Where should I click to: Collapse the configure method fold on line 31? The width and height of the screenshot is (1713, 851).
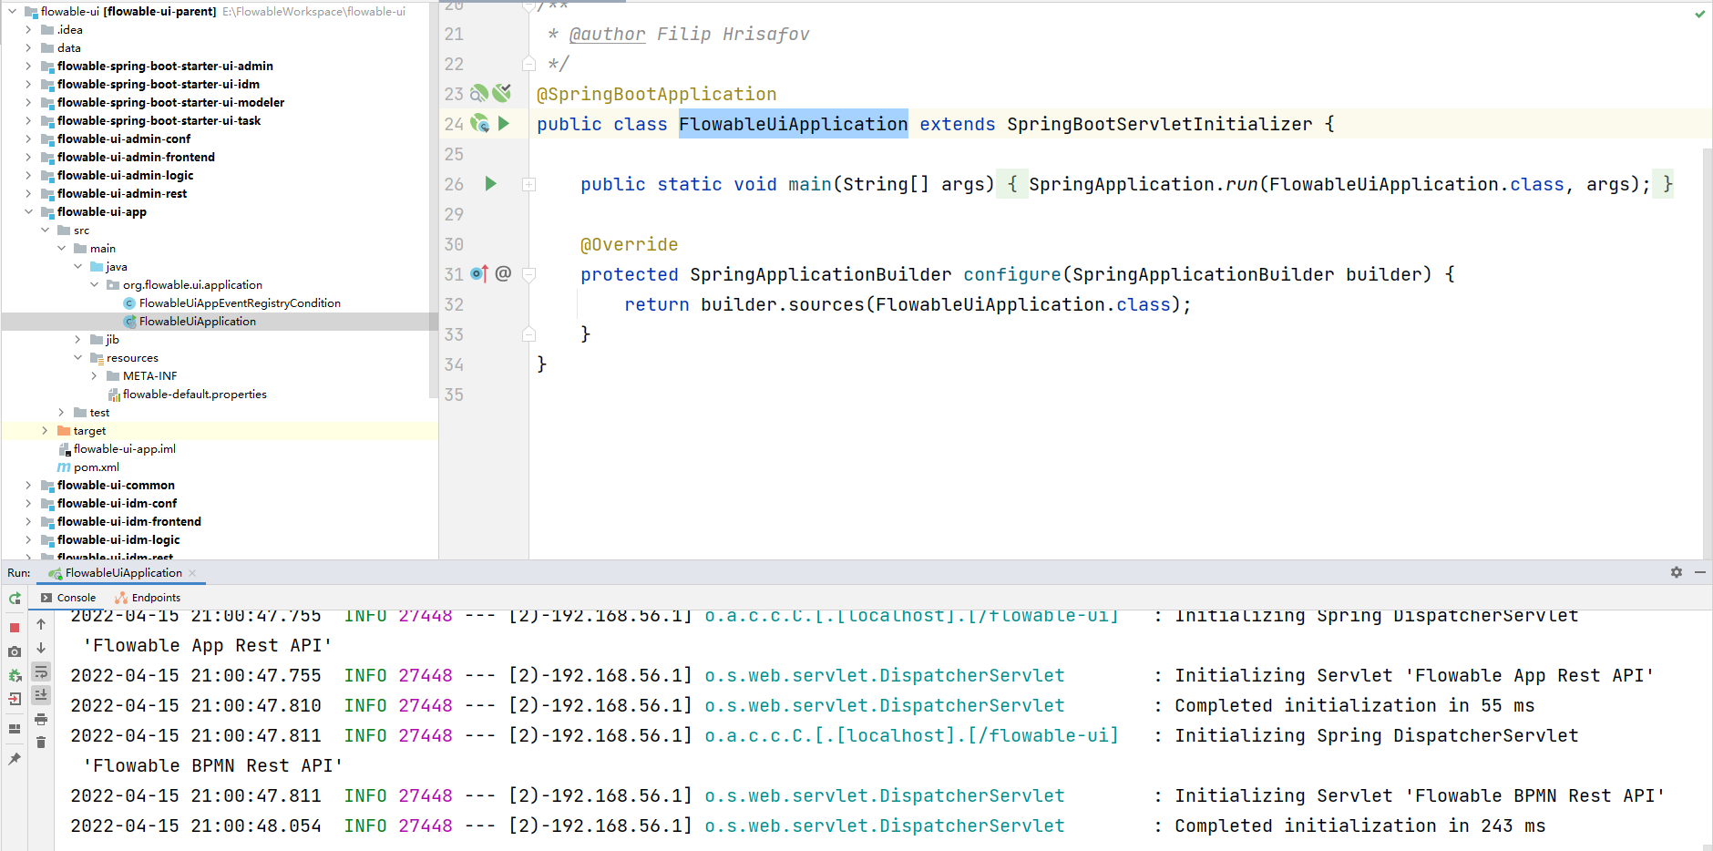pyautogui.click(x=528, y=274)
